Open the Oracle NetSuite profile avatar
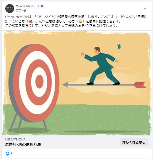The height and width of the screenshot is (159, 153). (x=10, y=9)
